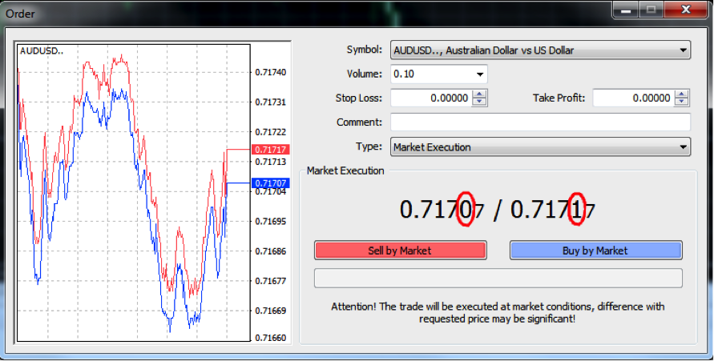Screen dimensions: 714x361
Task: Close the Order window
Action: coord(688,10)
